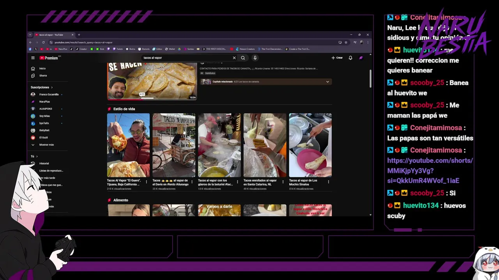
Task: Open Historial in the sidebar
Action: pos(40,163)
